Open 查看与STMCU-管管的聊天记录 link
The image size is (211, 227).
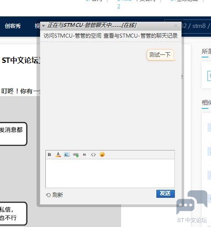click(141, 36)
